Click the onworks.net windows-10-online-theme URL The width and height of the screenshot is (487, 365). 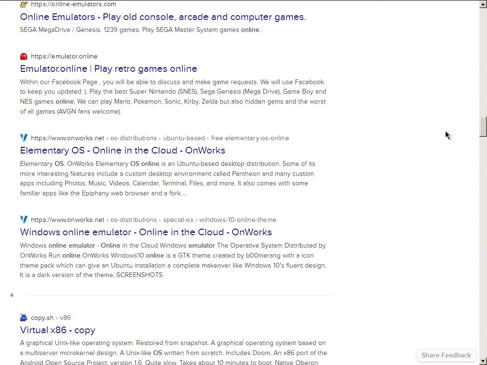[154, 220]
